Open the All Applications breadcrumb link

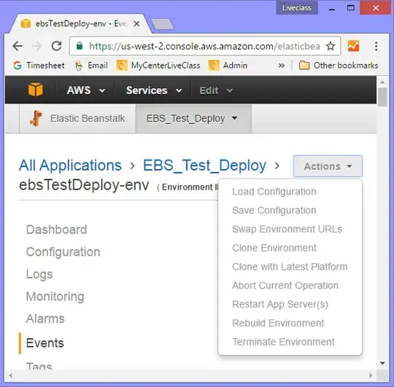[70, 165]
